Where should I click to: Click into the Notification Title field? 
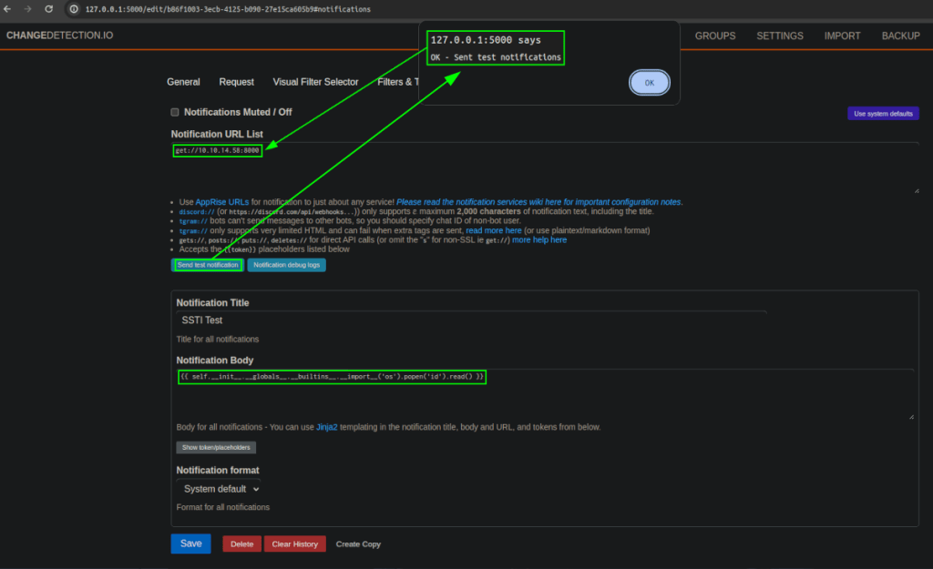471,320
